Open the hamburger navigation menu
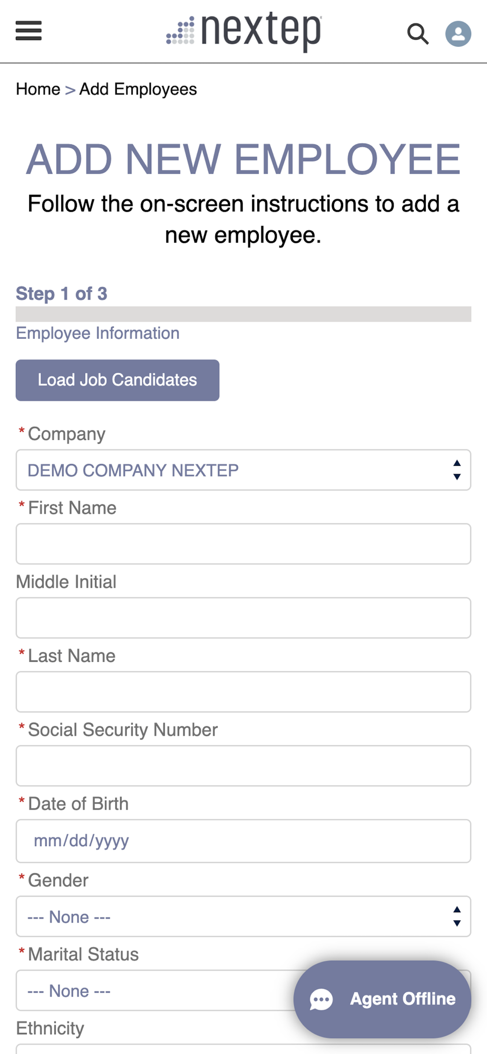Screen dimensions: 487x1054 (x=28, y=31)
